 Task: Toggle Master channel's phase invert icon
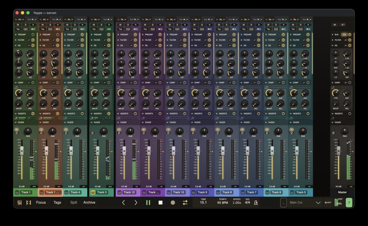(333, 133)
